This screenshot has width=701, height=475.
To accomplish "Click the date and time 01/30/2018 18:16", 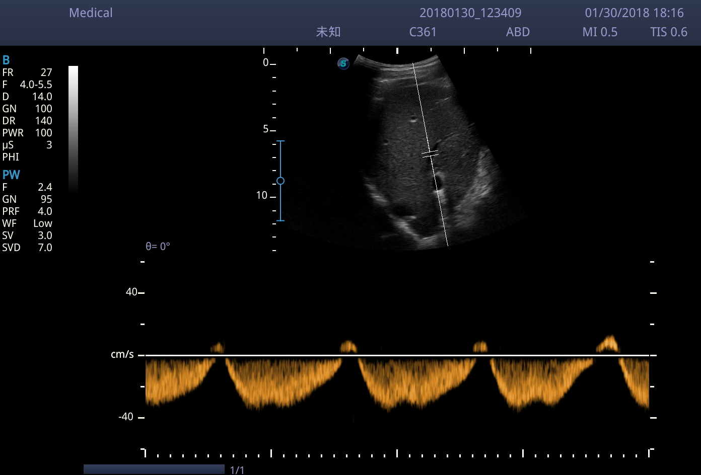I will click(x=634, y=13).
